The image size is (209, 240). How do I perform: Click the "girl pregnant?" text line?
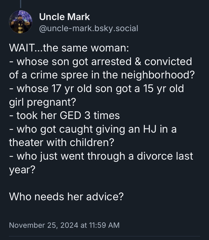coord(42,102)
